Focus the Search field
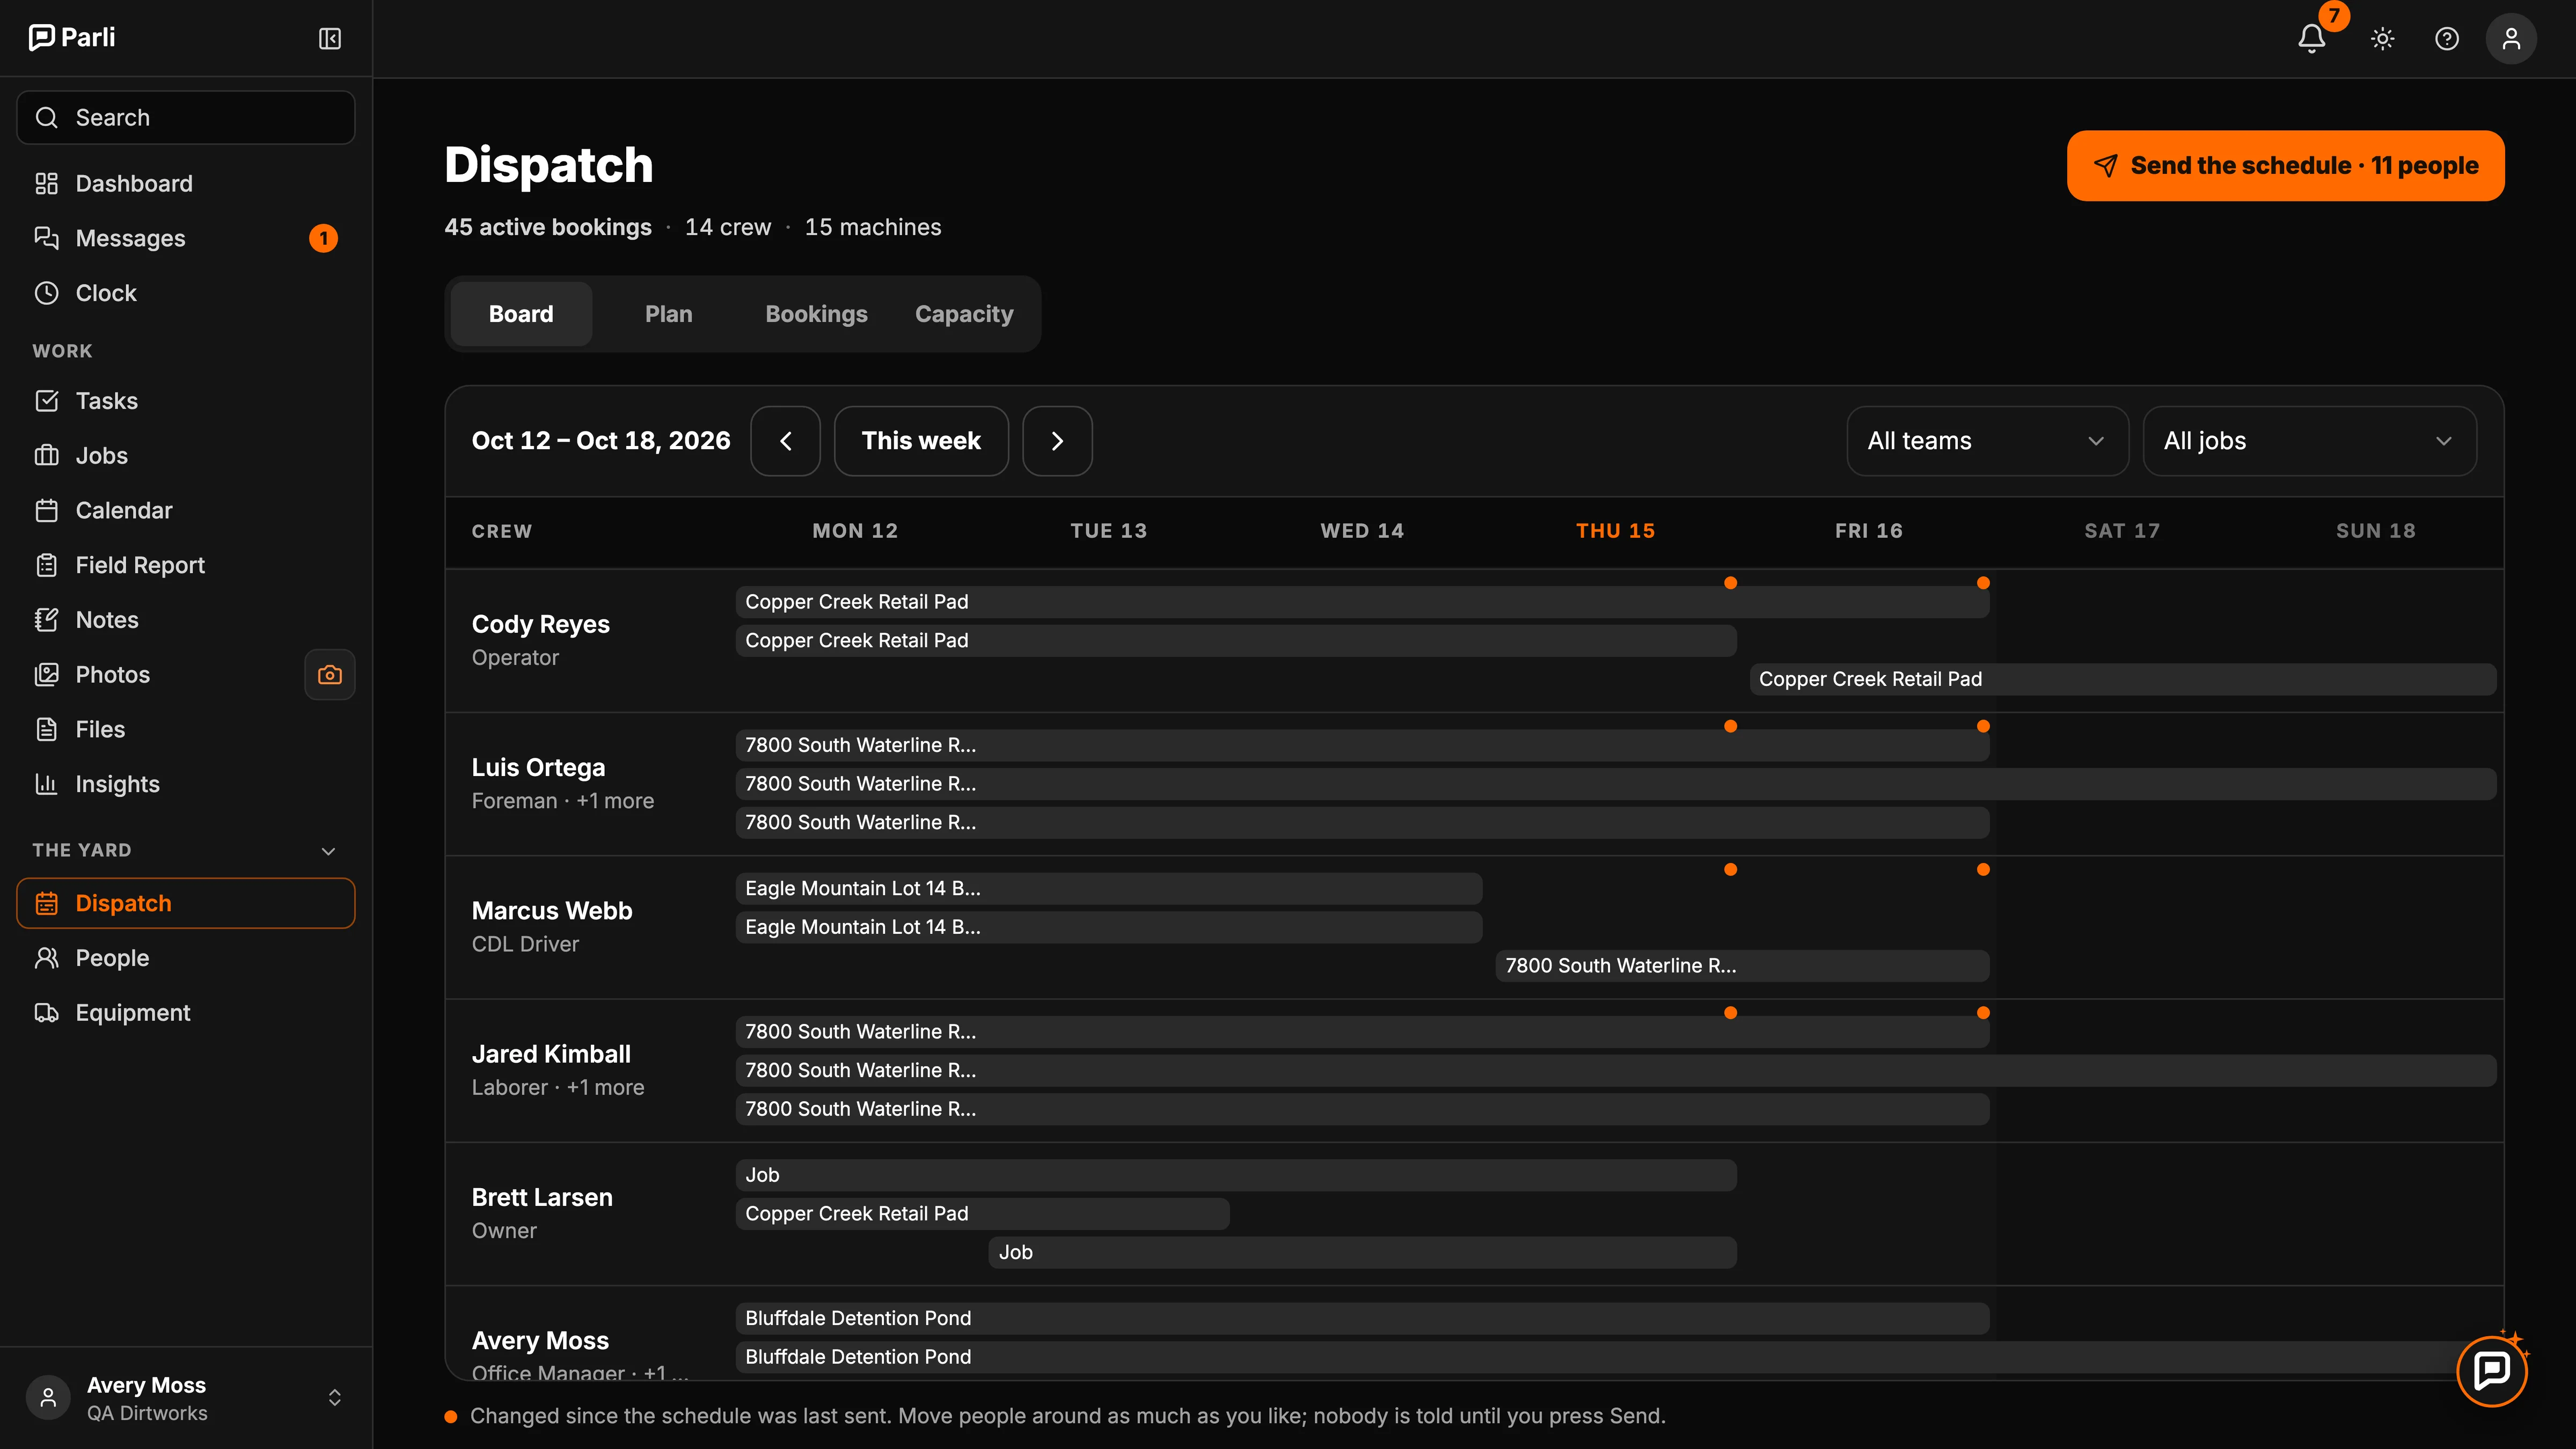The image size is (2576, 1449). [186, 118]
